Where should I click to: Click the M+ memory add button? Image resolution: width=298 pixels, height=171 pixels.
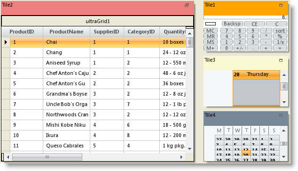(211, 48)
